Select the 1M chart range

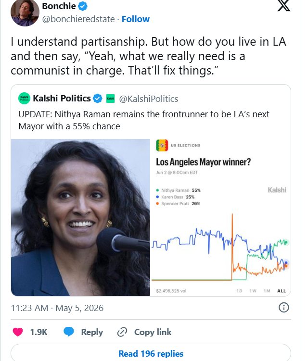[x=267, y=291]
